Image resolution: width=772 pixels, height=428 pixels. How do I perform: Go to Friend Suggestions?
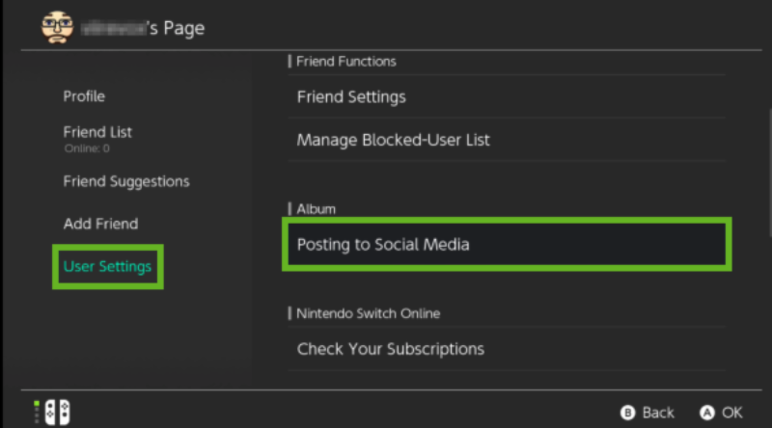[126, 181]
